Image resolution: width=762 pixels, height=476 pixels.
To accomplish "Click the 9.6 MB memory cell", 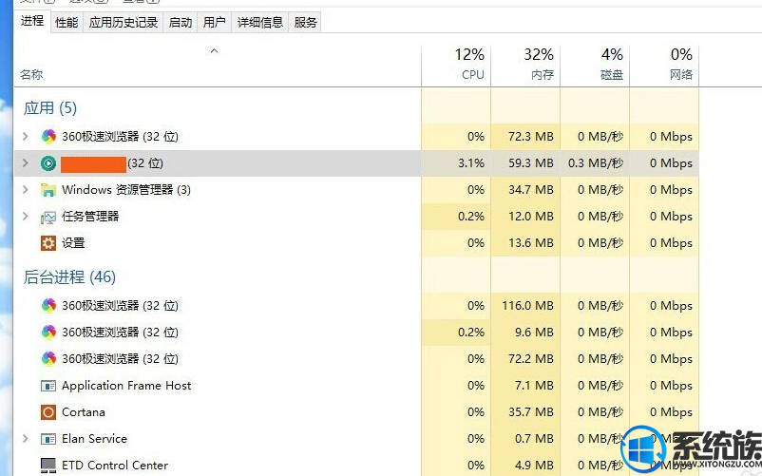I will 525,333.
